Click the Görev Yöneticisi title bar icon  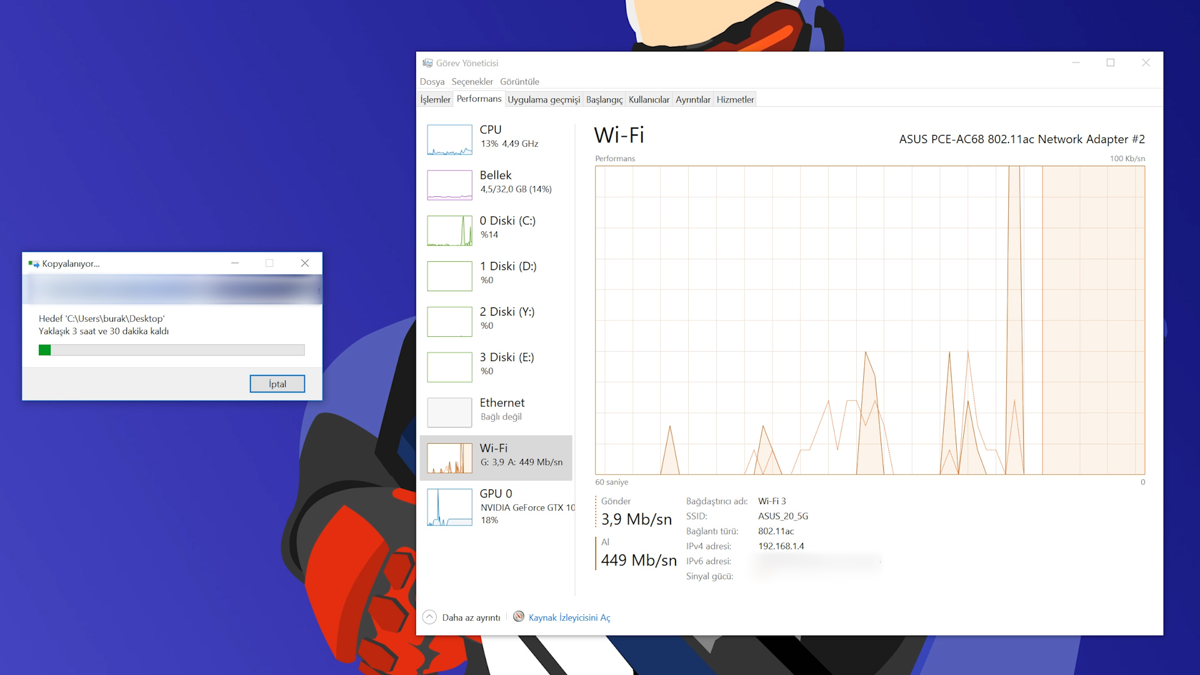[427, 63]
